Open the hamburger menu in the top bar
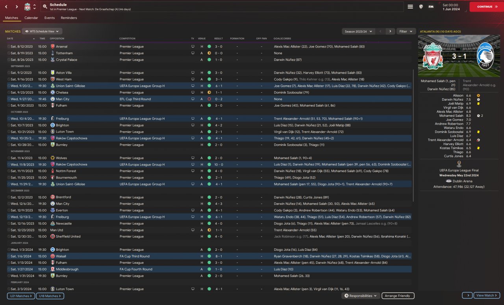The image size is (504, 305). click(410, 7)
